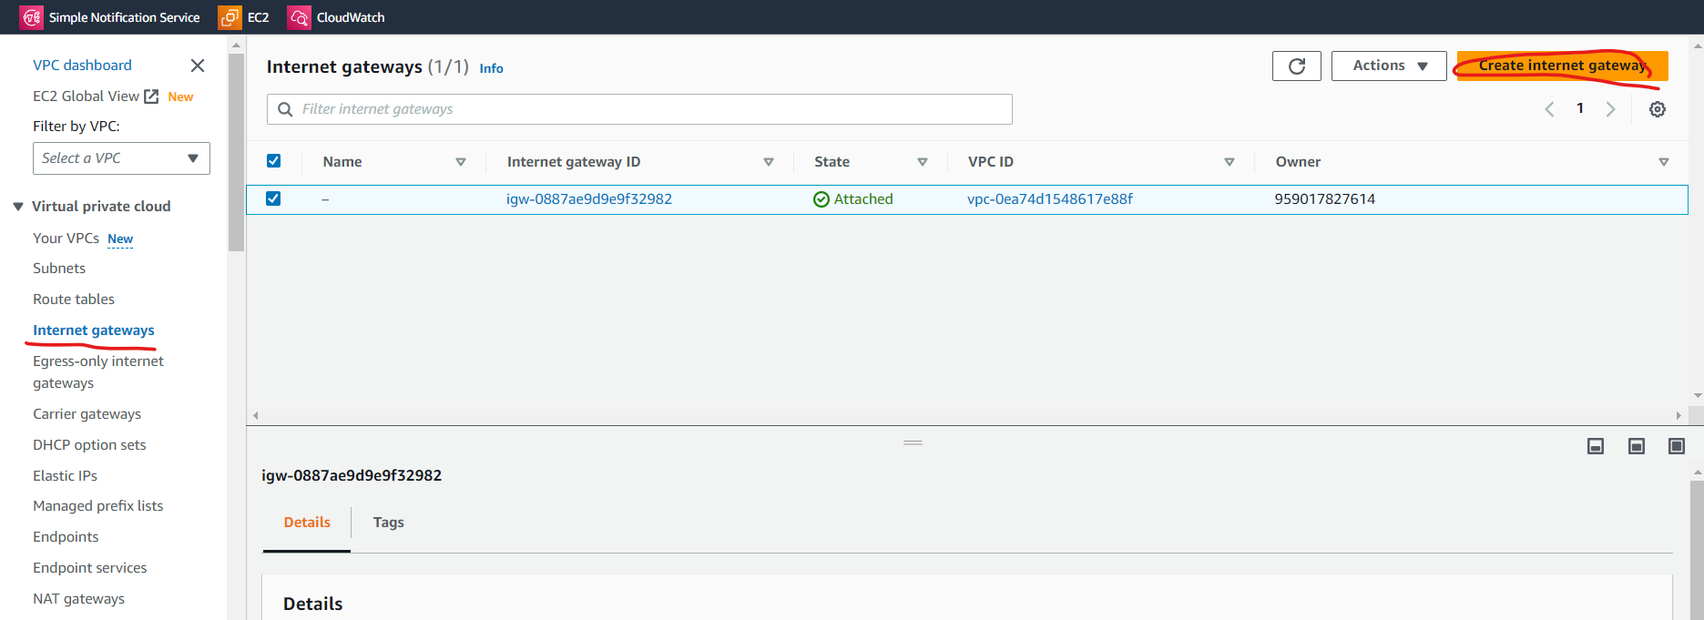
Task: Switch to the Details tab
Action: [307, 523]
